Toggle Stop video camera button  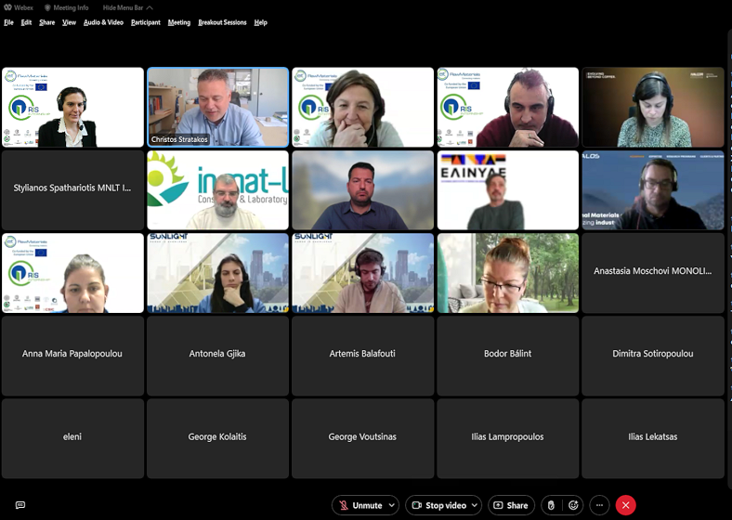(439, 505)
